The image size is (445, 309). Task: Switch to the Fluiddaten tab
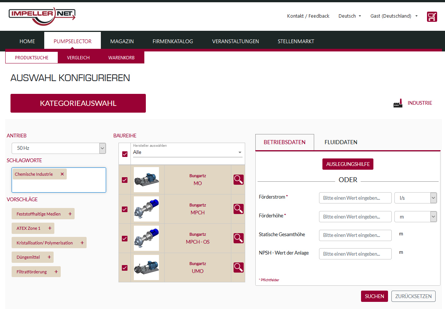341,142
